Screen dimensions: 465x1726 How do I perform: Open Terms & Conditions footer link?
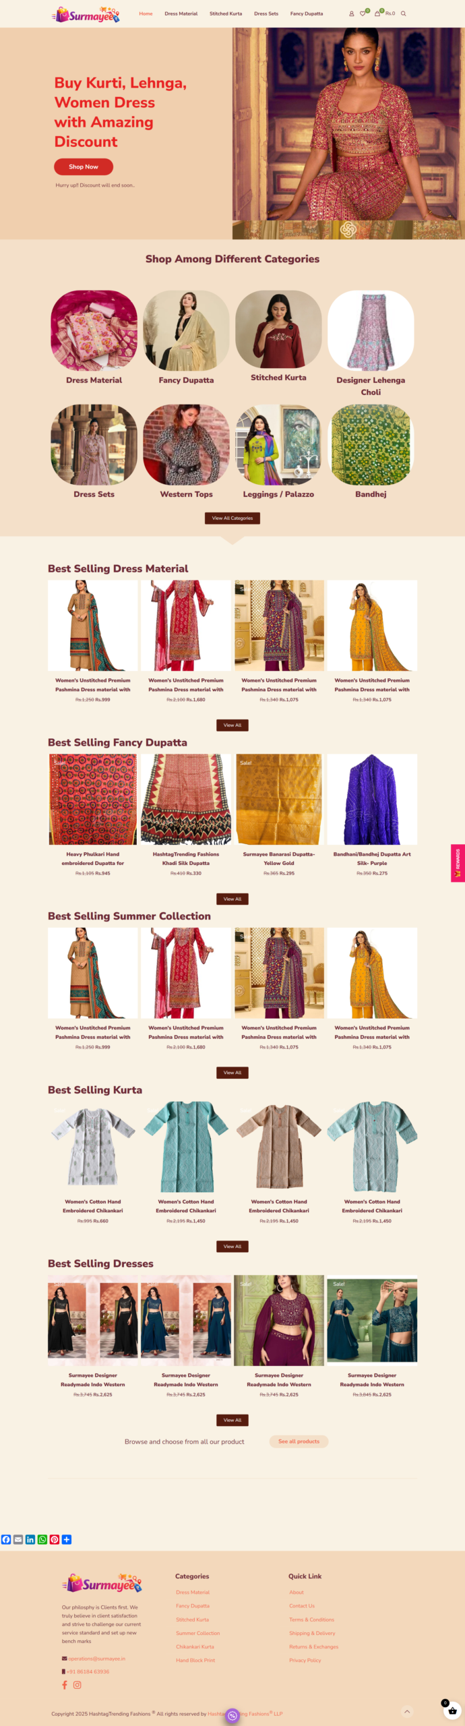[312, 1619]
